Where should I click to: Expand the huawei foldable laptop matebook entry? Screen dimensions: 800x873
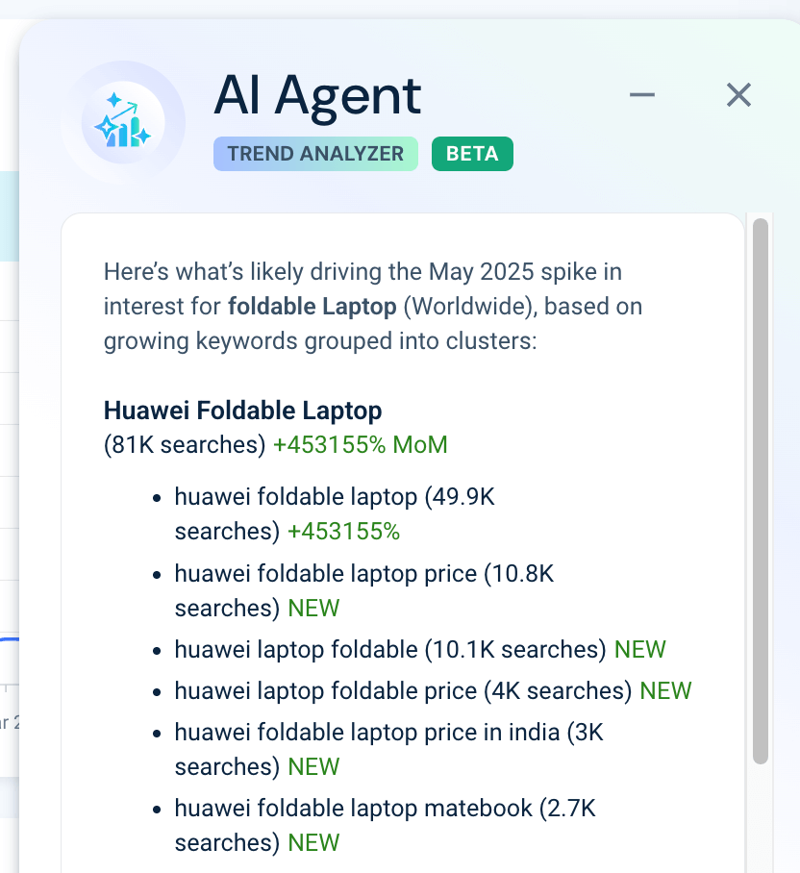point(382,808)
